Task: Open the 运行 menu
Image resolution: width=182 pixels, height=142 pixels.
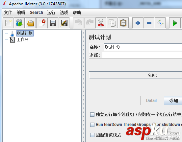Action: [x=51, y=12]
